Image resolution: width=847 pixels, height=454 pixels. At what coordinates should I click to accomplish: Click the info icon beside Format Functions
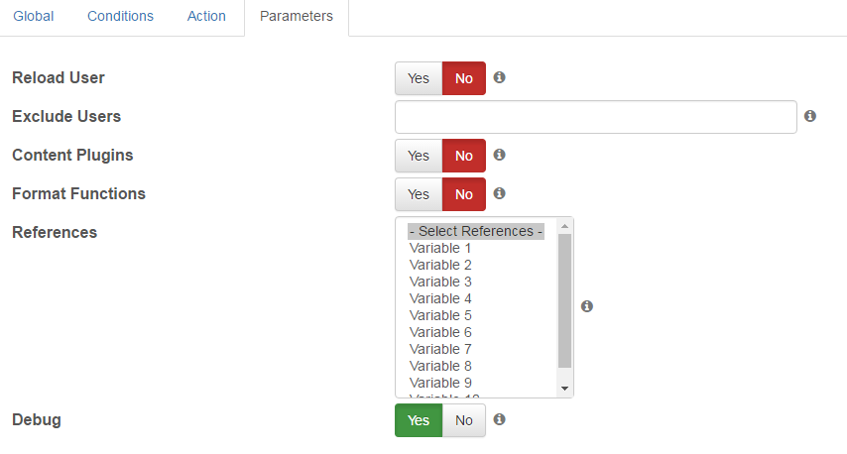pos(500,193)
